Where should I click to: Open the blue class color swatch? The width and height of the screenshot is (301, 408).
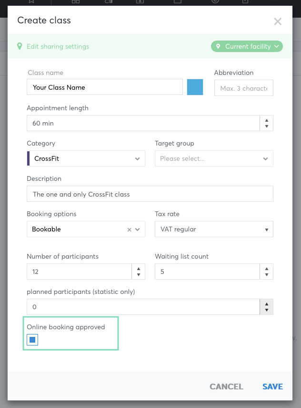click(195, 87)
